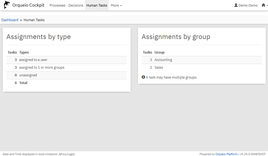Switch to the Decisions page

[76, 5]
